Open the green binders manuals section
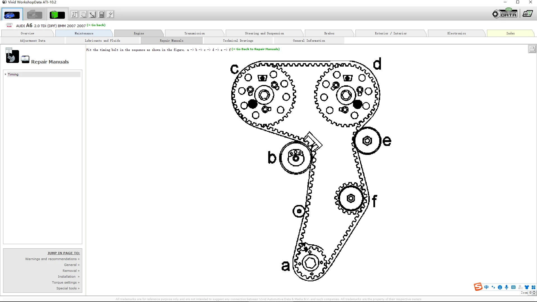The height and width of the screenshot is (302, 537). coord(57,15)
